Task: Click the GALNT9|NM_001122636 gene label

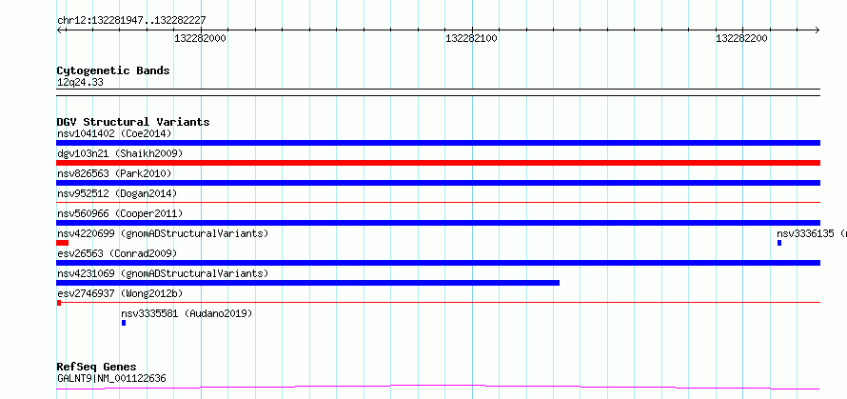Action: [x=111, y=378]
